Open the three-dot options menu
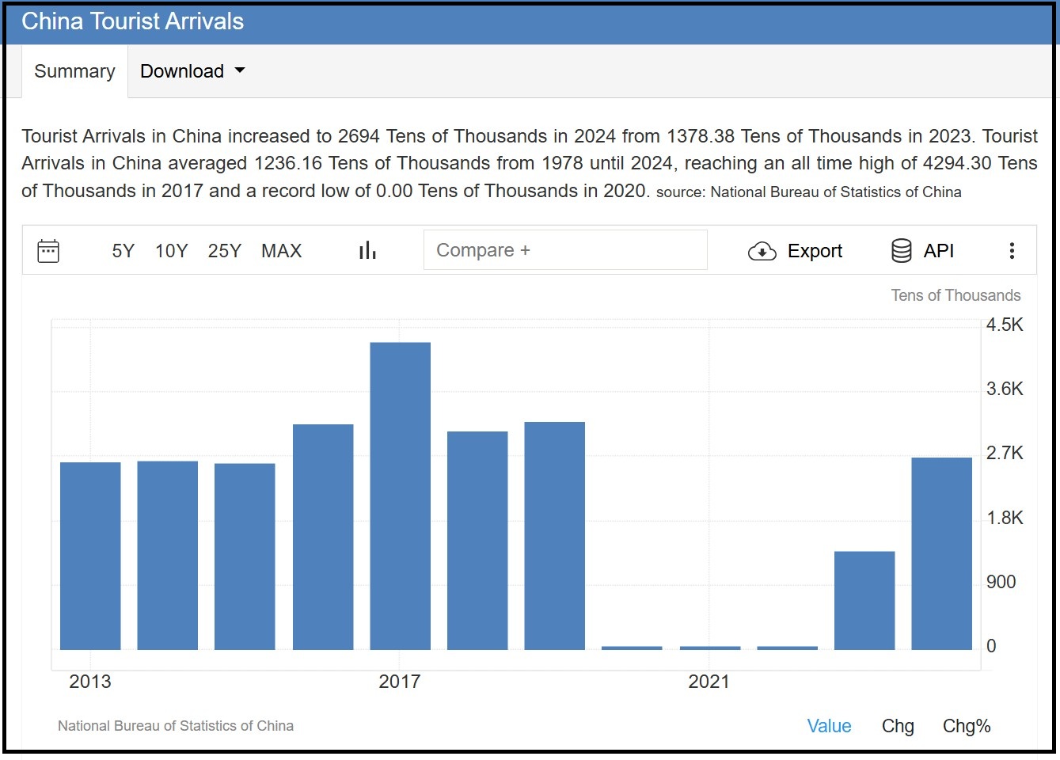 [1012, 250]
